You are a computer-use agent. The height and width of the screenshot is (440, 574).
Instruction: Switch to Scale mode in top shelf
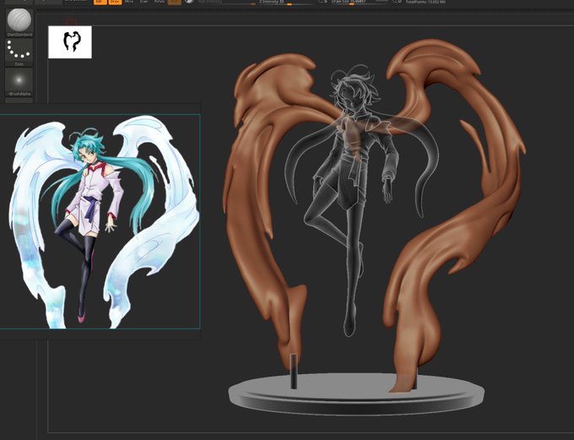(x=143, y=2)
